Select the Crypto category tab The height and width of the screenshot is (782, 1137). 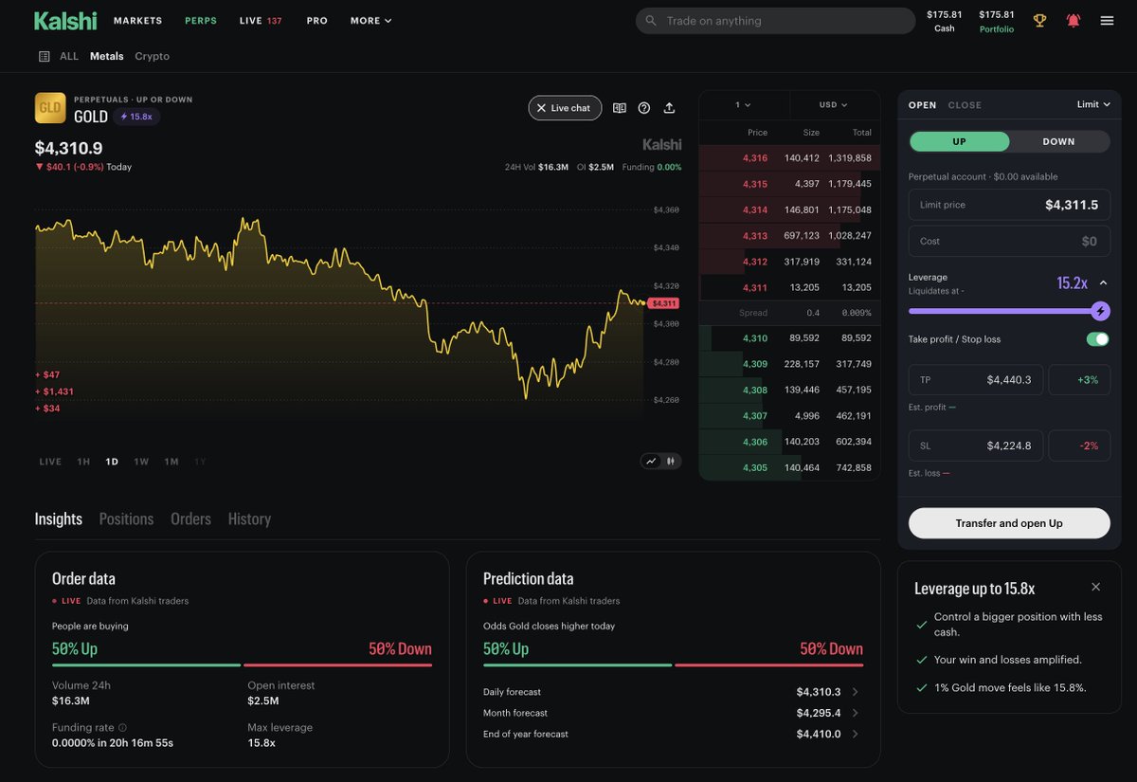[x=152, y=56]
